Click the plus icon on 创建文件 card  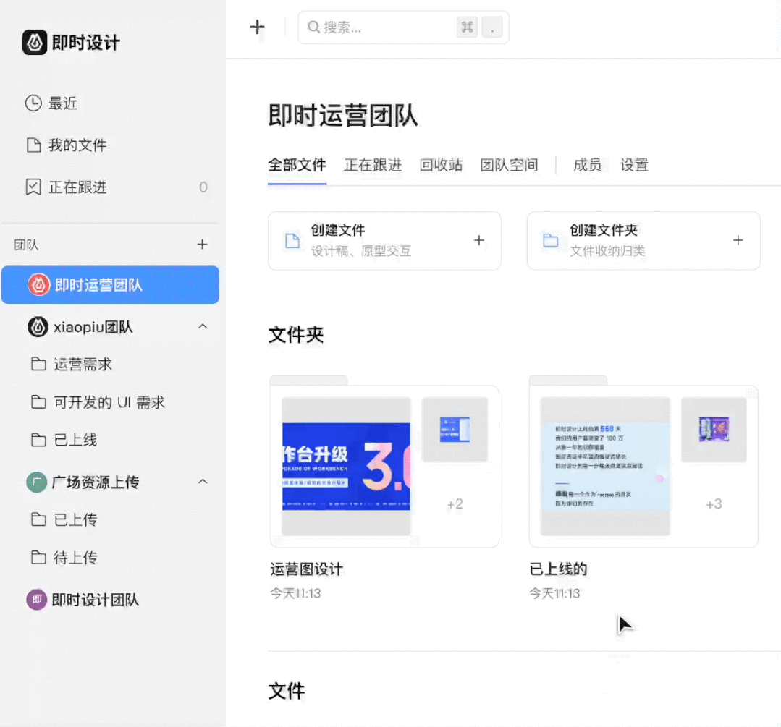tap(478, 240)
